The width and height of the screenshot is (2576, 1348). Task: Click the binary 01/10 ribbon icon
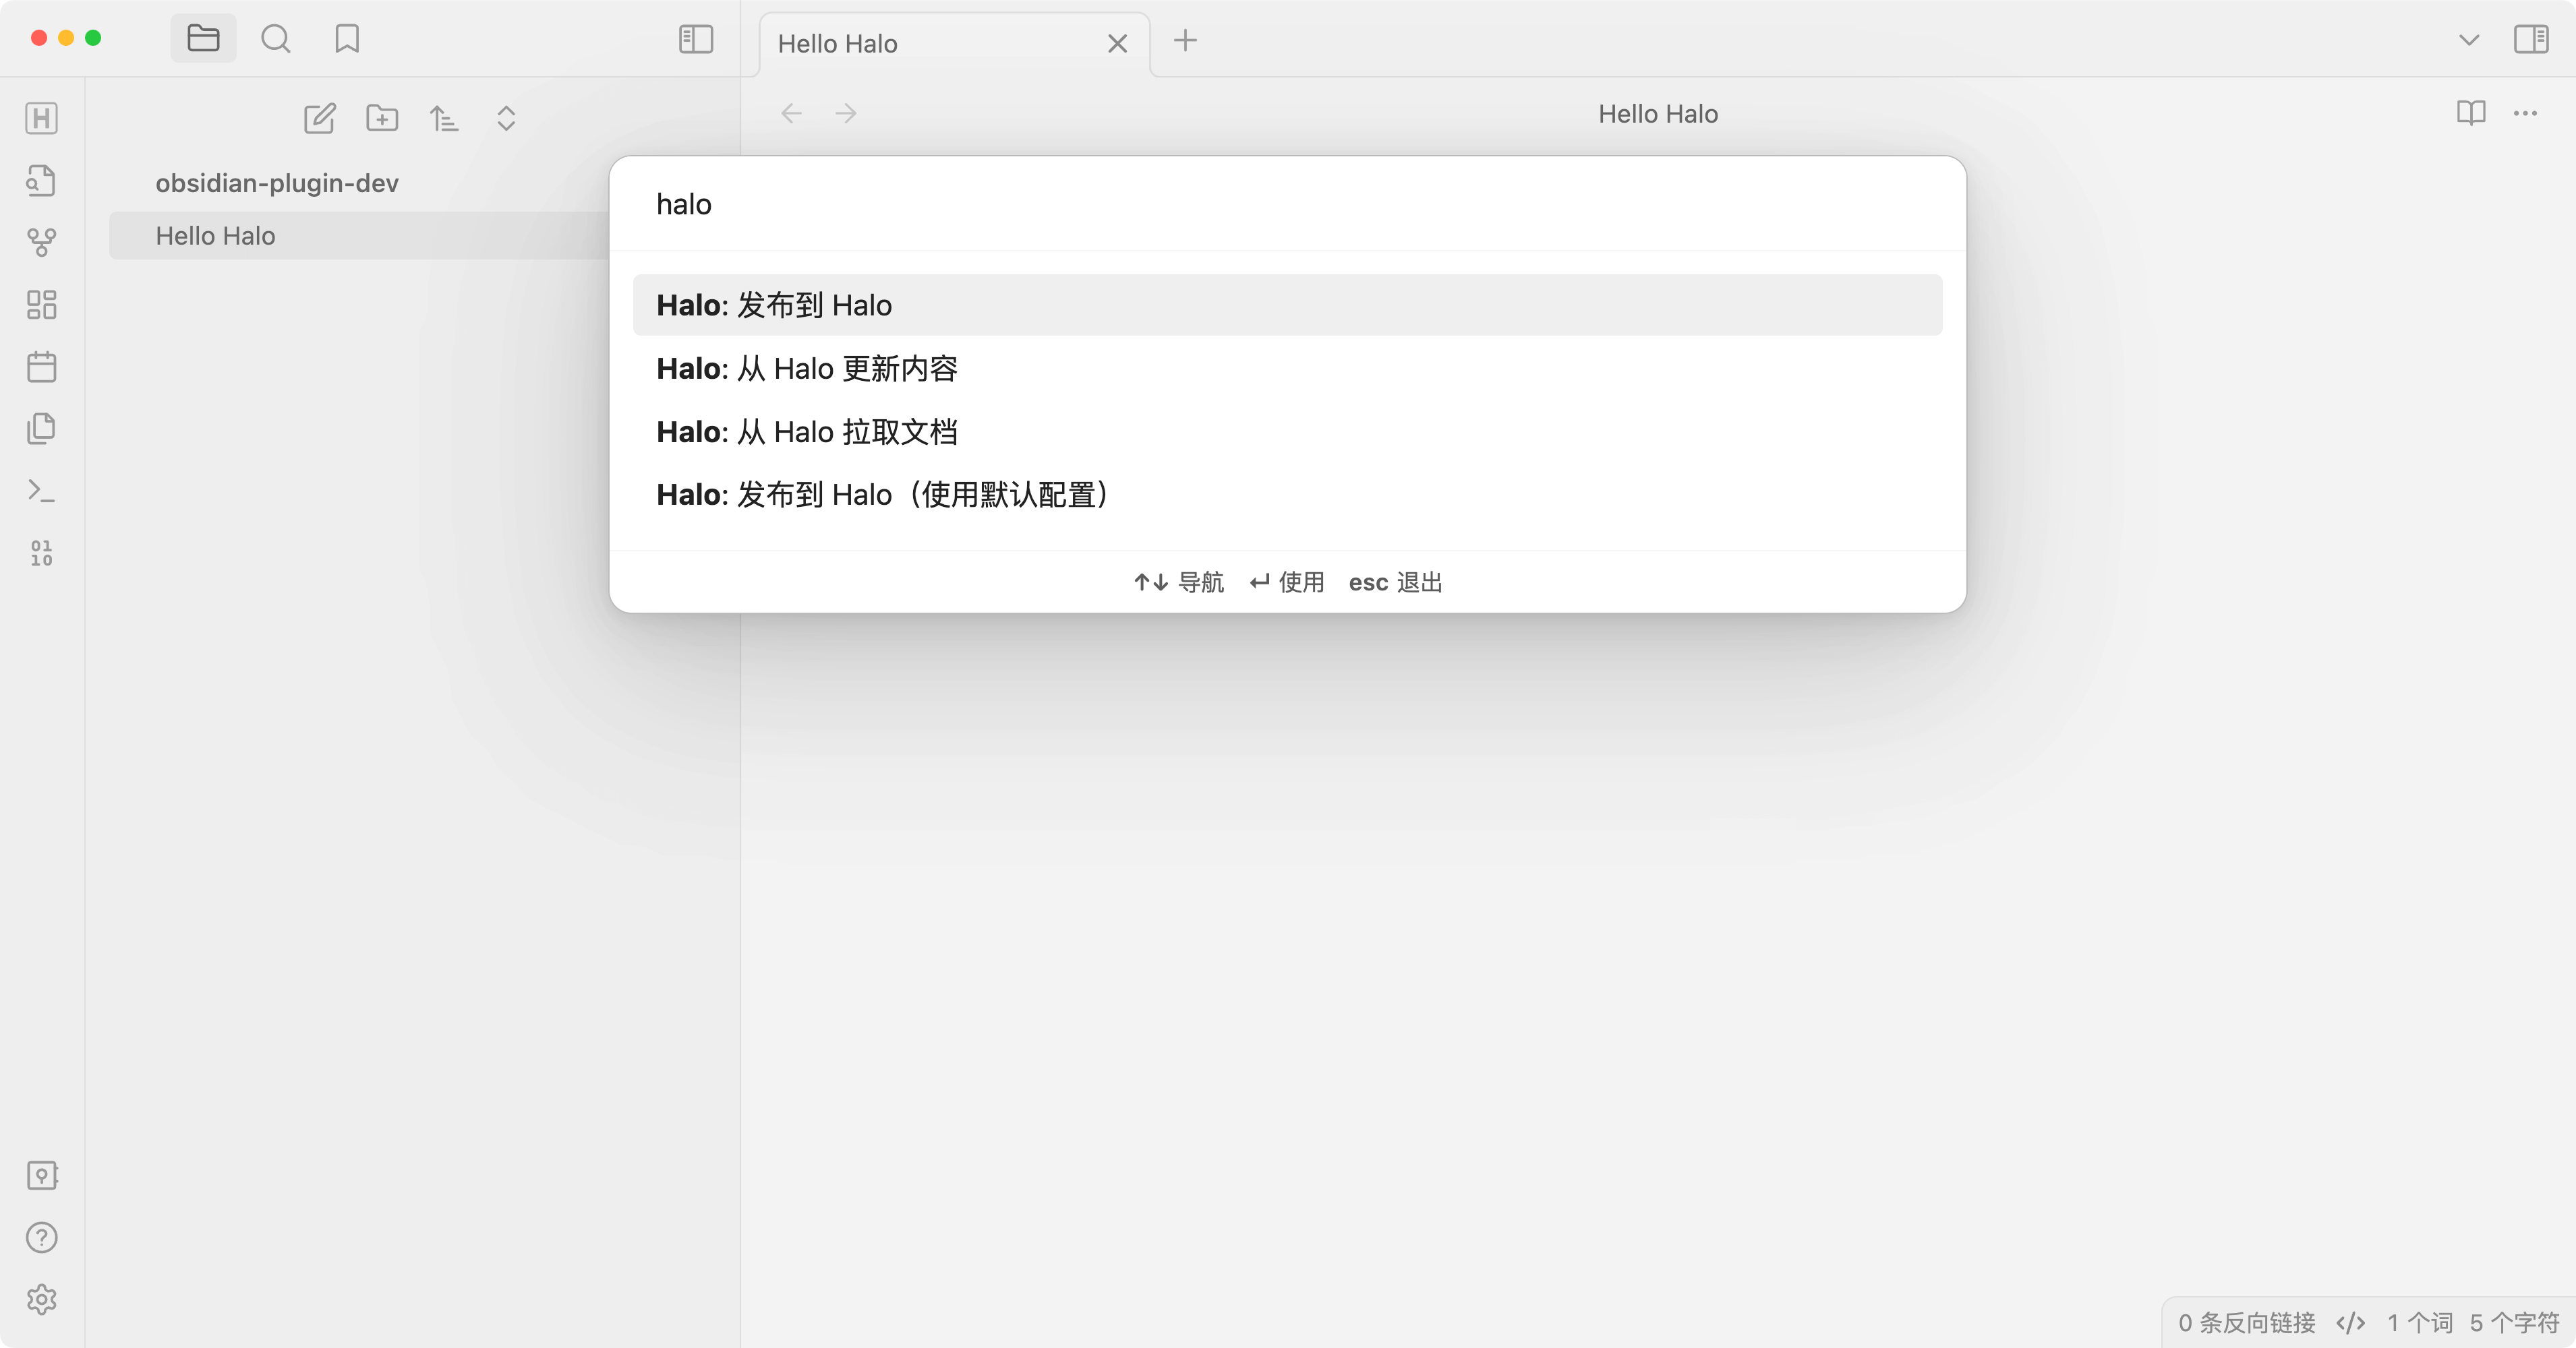tap(41, 553)
